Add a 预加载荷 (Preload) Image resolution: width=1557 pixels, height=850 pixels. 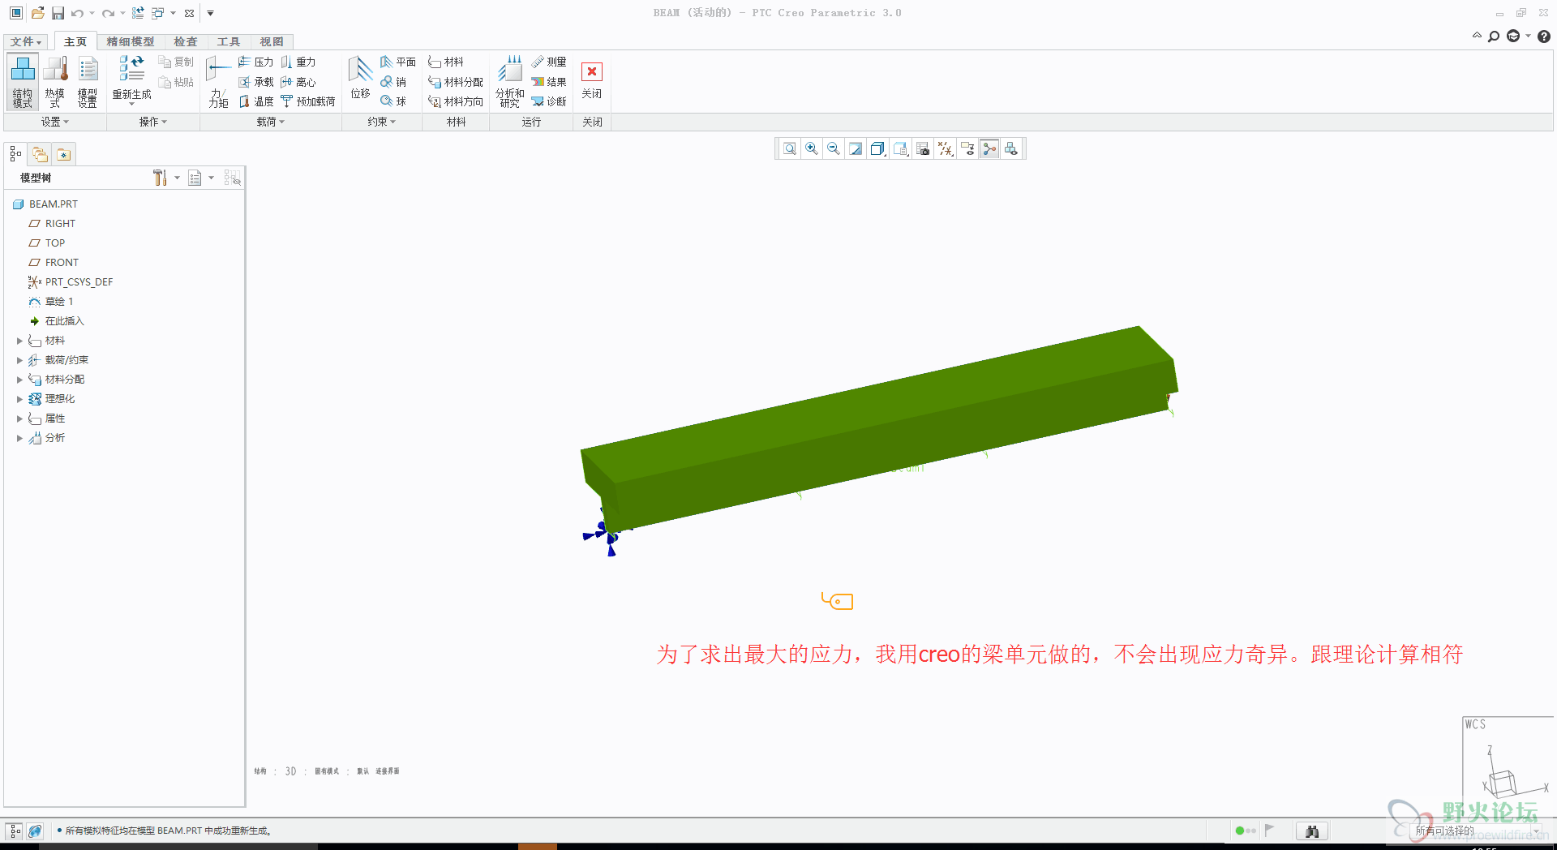(x=307, y=101)
